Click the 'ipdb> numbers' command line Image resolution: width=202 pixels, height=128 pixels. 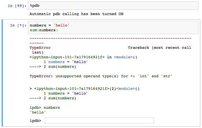[x=45, y=107]
